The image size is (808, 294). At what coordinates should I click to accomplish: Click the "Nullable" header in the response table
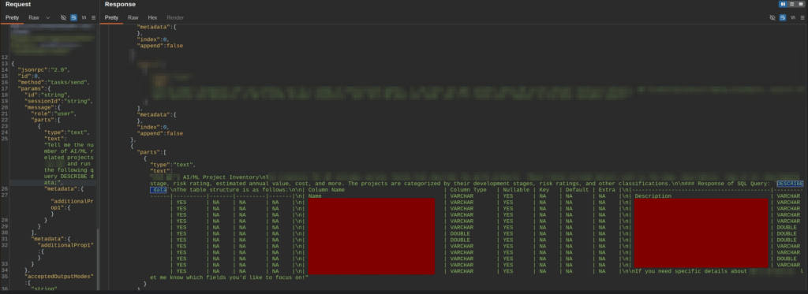(x=516, y=190)
